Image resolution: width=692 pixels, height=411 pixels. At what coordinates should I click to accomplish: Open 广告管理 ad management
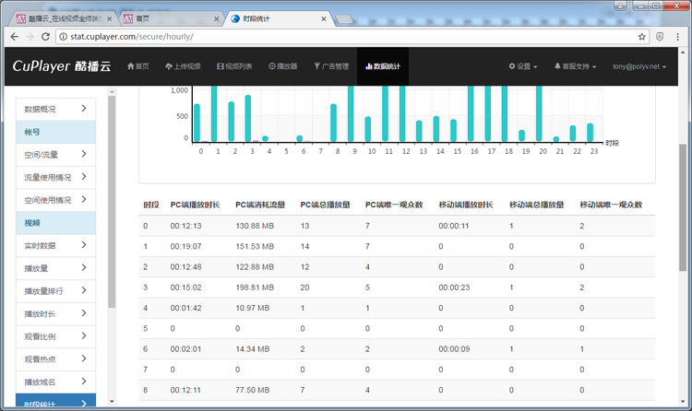[331, 66]
